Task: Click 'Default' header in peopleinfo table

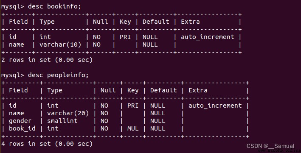Action: click(163, 90)
